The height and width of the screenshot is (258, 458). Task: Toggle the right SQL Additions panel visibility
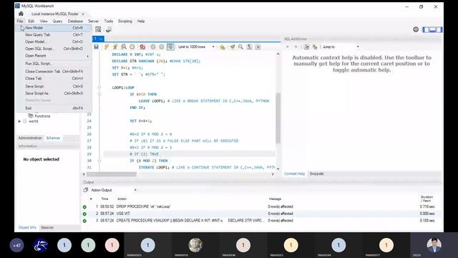[439, 29]
